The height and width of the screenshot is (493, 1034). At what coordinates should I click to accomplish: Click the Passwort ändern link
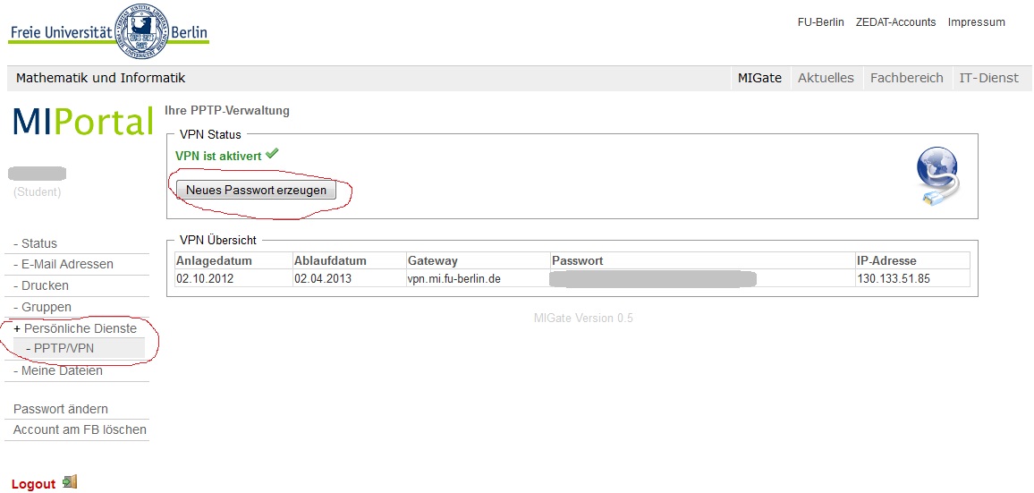61,409
